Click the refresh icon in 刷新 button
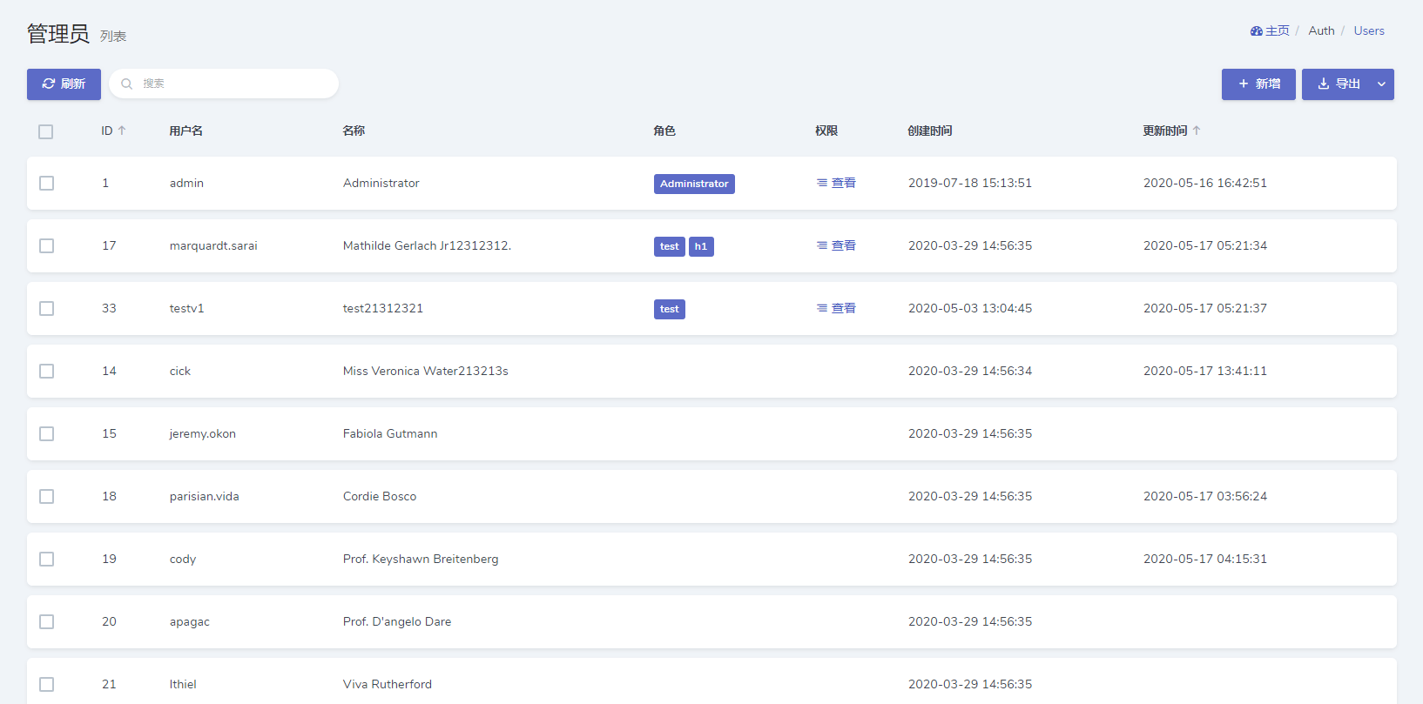1423x704 pixels. click(x=49, y=84)
